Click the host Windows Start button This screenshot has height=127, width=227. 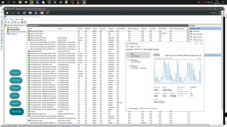3,2
